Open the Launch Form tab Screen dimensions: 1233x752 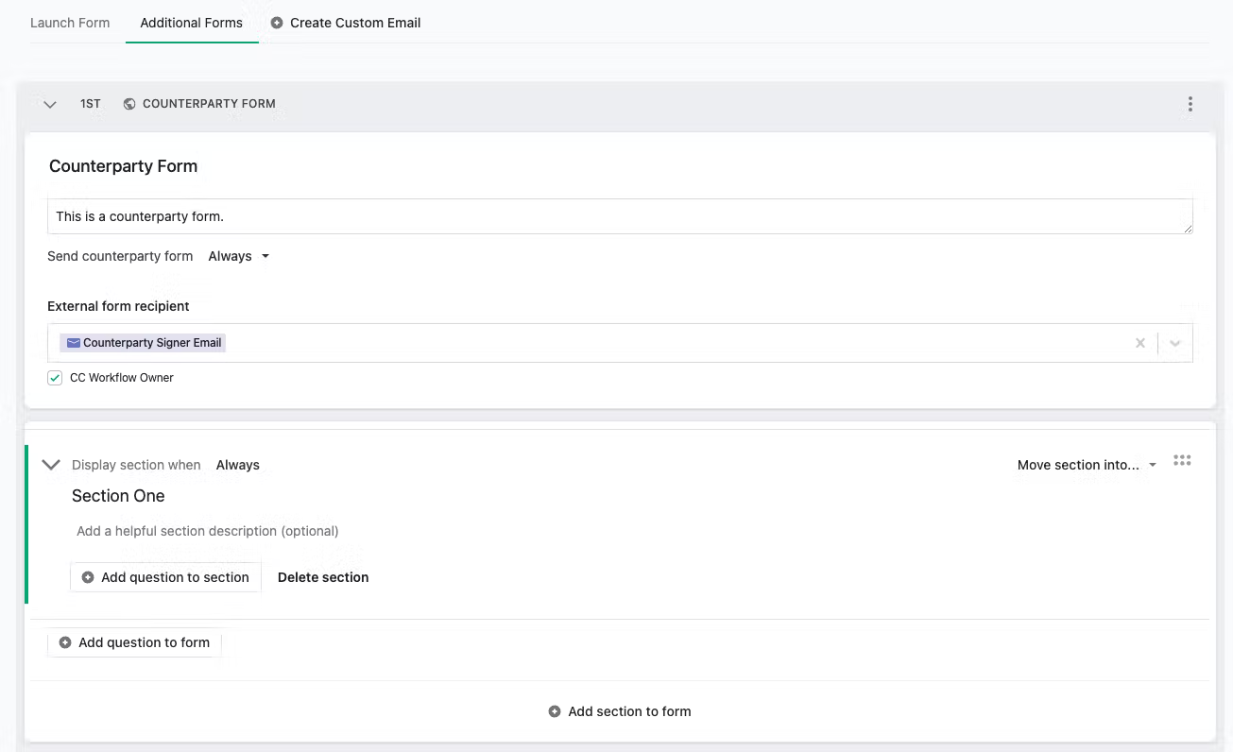point(70,23)
